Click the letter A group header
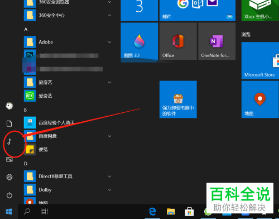The image size is (279, 219). click(x=26, y=30)
